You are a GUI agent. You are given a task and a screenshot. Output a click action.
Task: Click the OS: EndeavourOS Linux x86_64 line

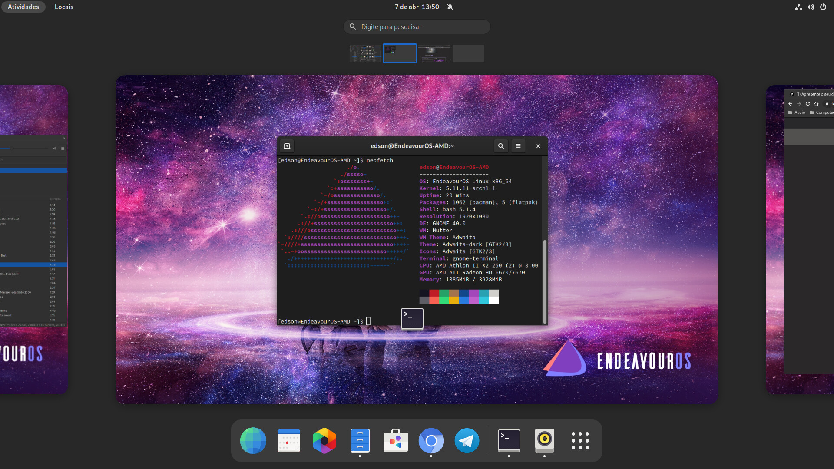pyautogui.click(x=465, y=182)
